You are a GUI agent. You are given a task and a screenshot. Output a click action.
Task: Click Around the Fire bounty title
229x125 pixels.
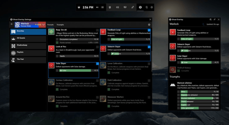click(63, 97)
